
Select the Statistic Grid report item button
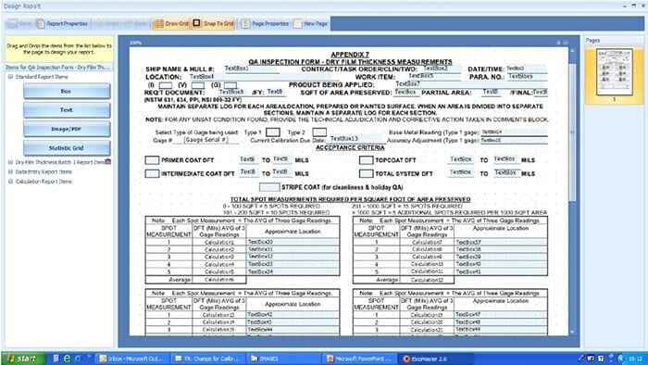tap(67, 148)
